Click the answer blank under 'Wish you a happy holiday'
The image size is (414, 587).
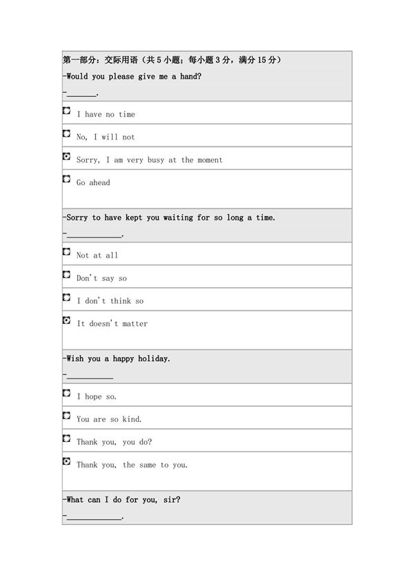(90, 376)
